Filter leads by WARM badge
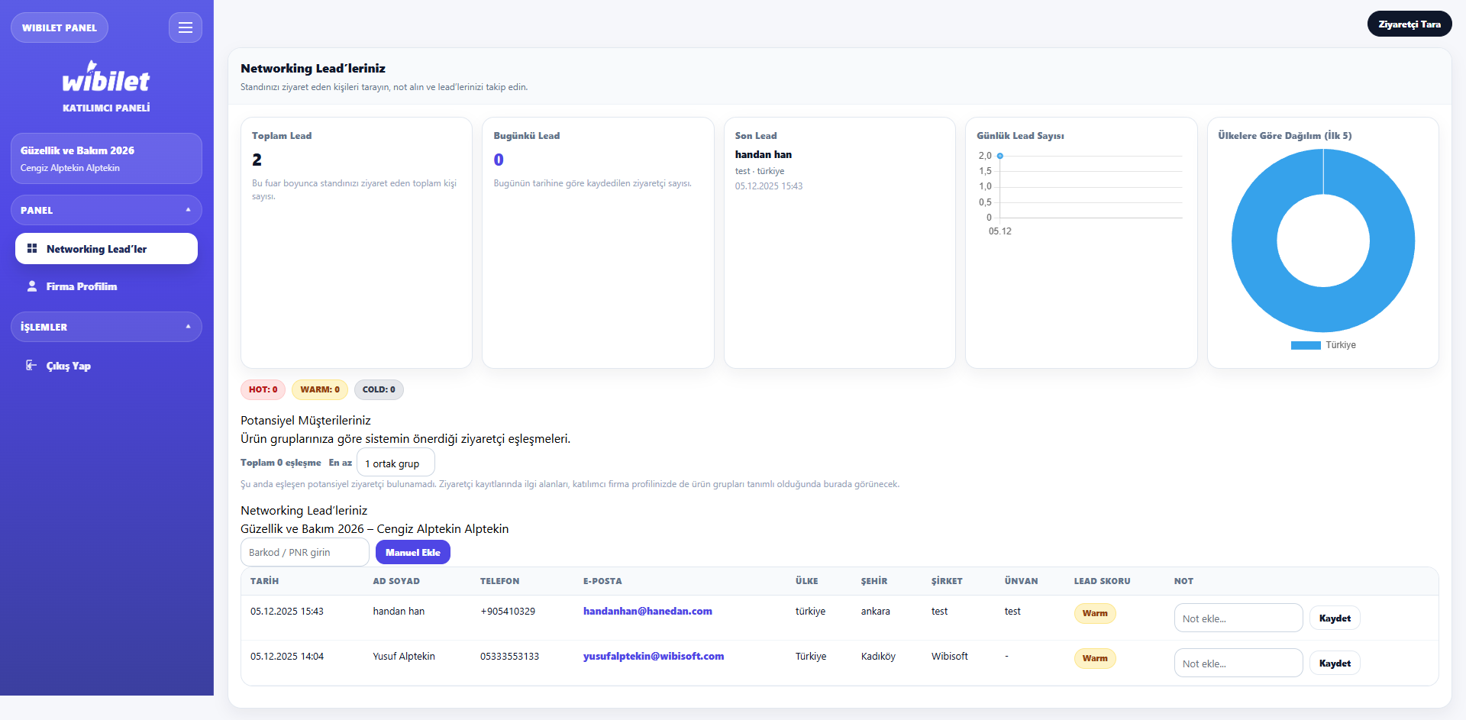The width and height of the screenshot is (1466, 720). 319,389
